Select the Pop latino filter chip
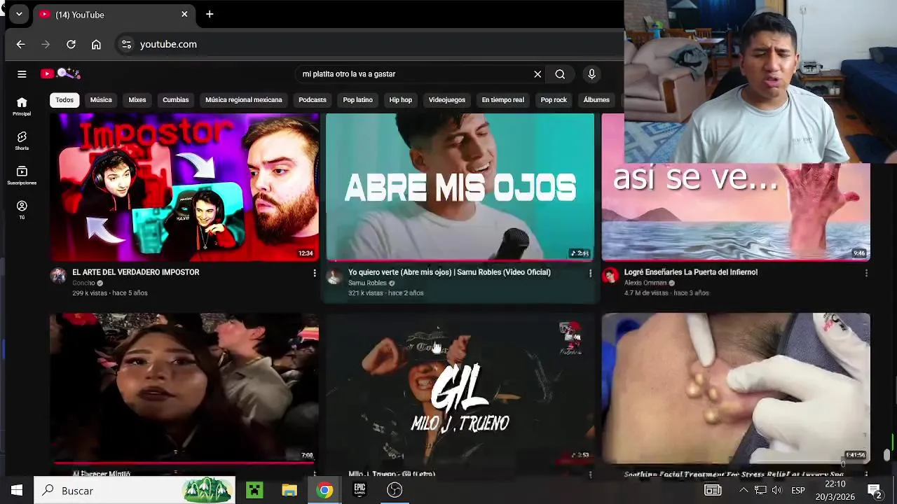Screen dimensions: 897x504 pos(357,100)
